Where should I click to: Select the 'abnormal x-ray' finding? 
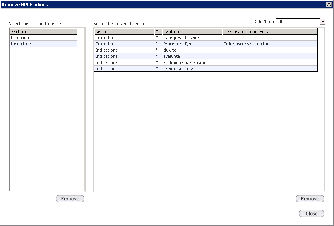[x=192, y=69]
